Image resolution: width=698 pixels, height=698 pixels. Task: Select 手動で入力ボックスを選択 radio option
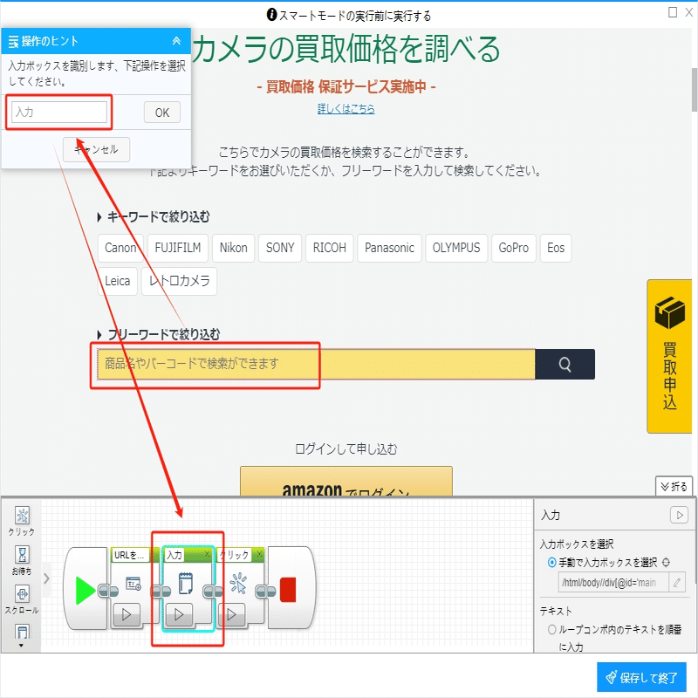[552, 562]
